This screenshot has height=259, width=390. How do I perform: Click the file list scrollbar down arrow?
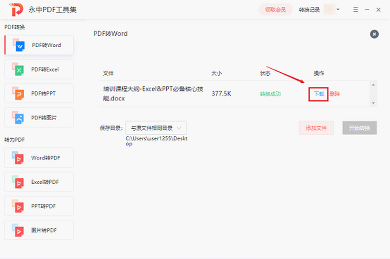pos(373,103)
